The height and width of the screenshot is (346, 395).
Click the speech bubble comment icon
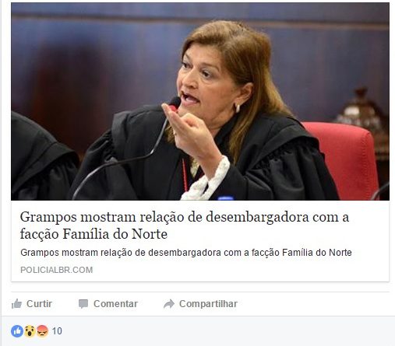point(83,304)
